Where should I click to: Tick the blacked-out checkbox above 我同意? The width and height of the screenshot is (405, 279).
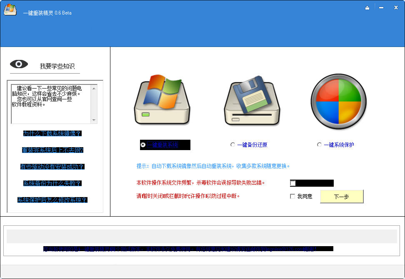click(x=293, y=183)
